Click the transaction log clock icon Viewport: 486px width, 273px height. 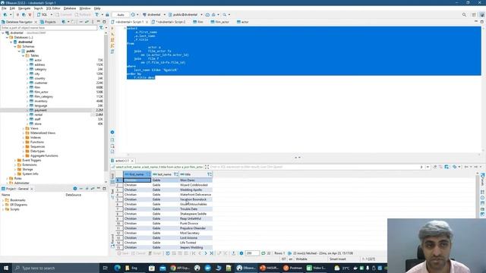click(133, 14)
